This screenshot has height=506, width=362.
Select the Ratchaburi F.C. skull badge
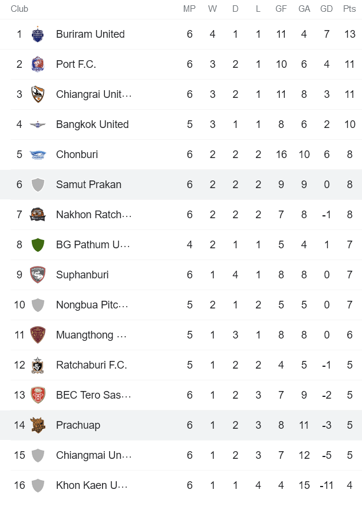[x=37, y=365]
